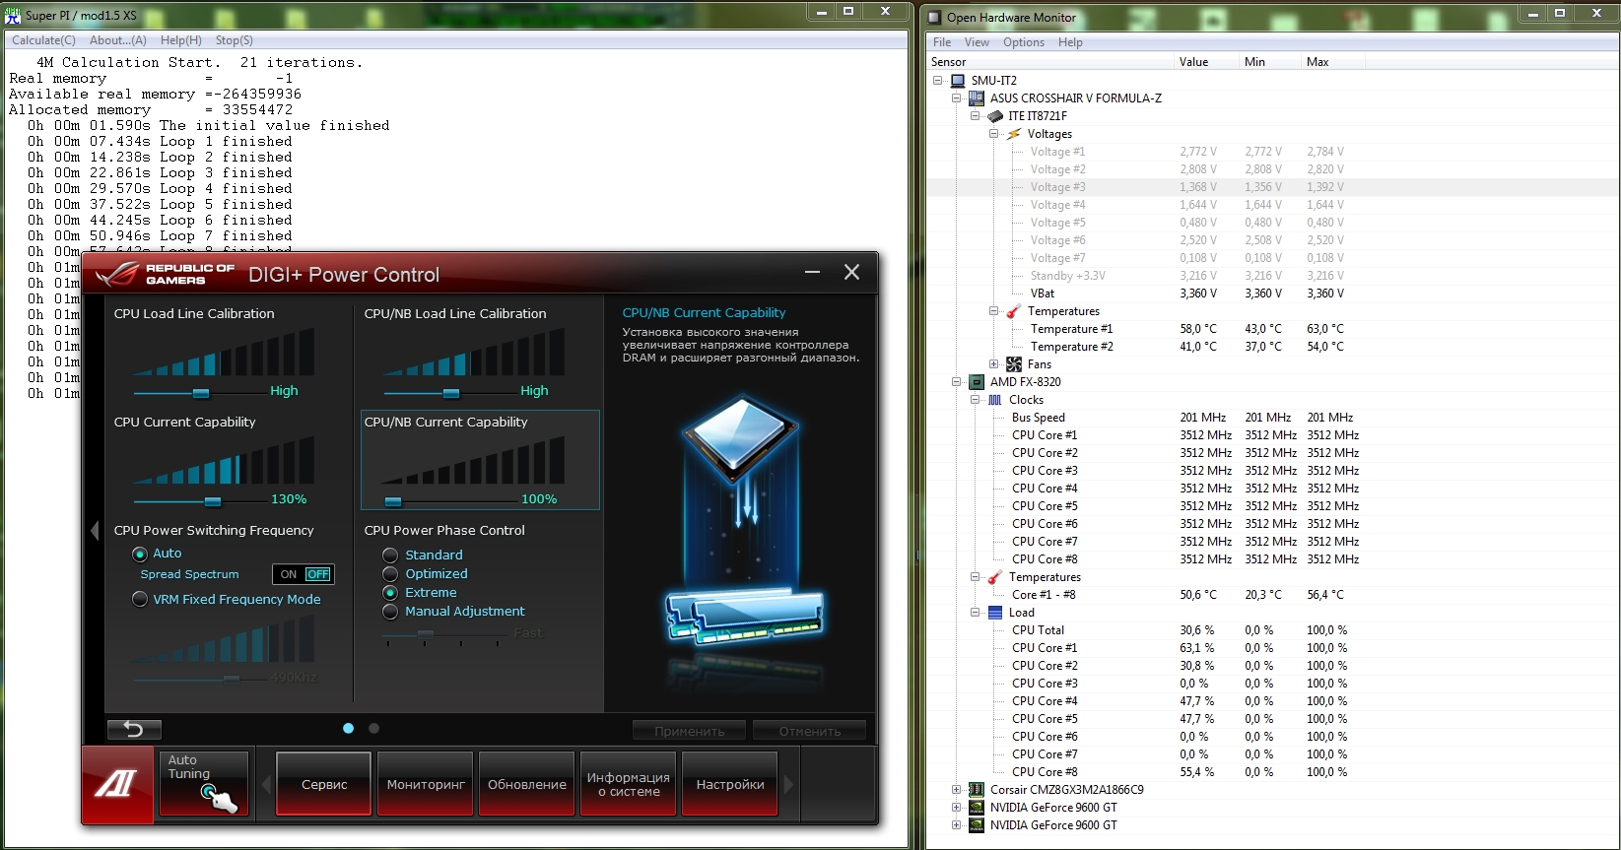This screenshot has width=1621, height=850.
Task: Select Manual Adjustment phase control
Action: pos(390,612)
